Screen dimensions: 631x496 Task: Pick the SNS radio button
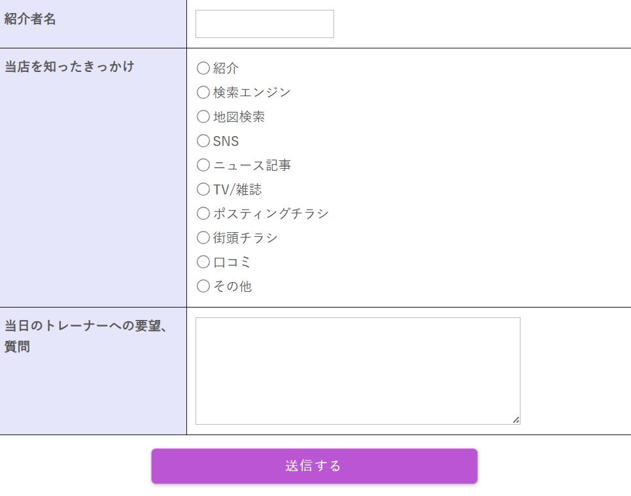pyautogui.click(x=203, y=141)
